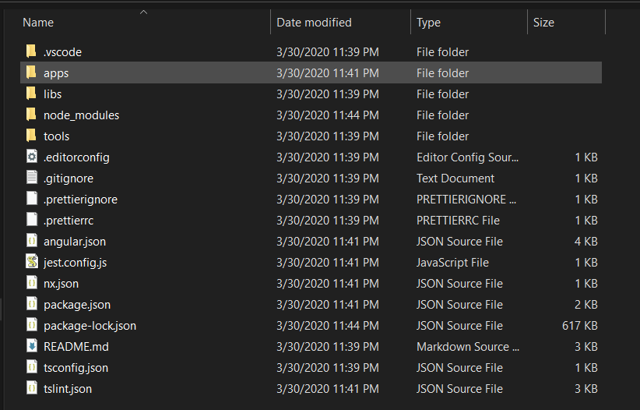The width and height of the screenshot is (640, 410).
Task: Select the angular.json file icon
Action: (x=31, y=241)
